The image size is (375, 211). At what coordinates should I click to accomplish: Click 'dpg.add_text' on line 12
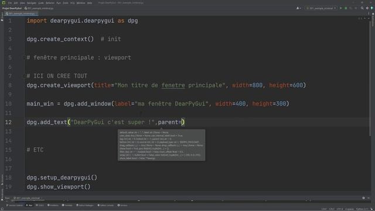[x=47, y=122]
